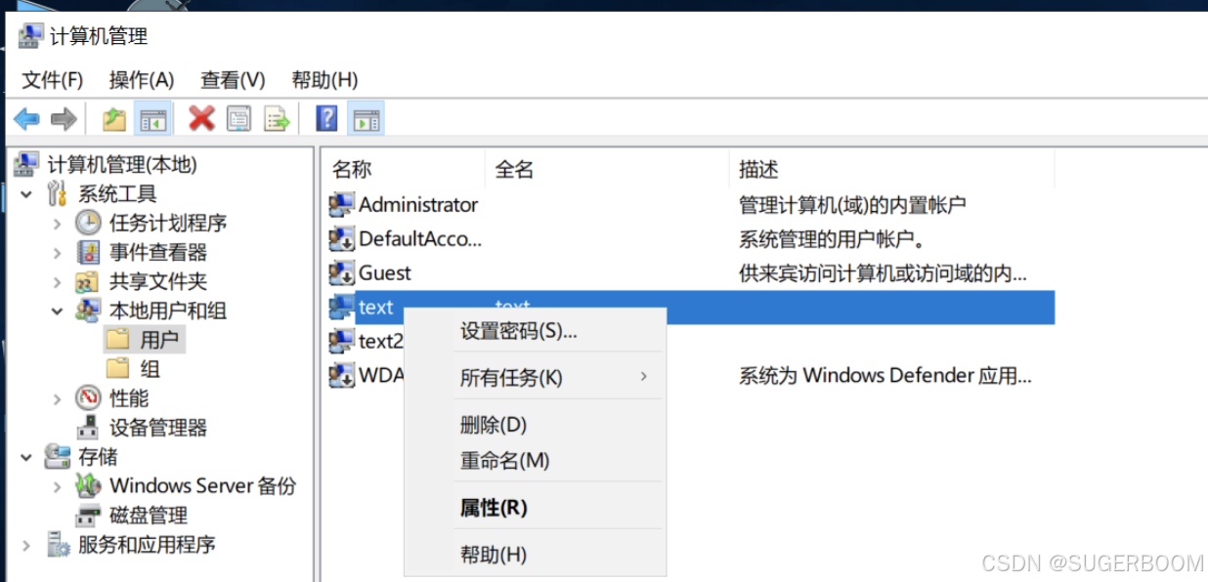Click the Administrator user account icon
The height and width of the screenshot is (582, 1208).
(341, 205)
